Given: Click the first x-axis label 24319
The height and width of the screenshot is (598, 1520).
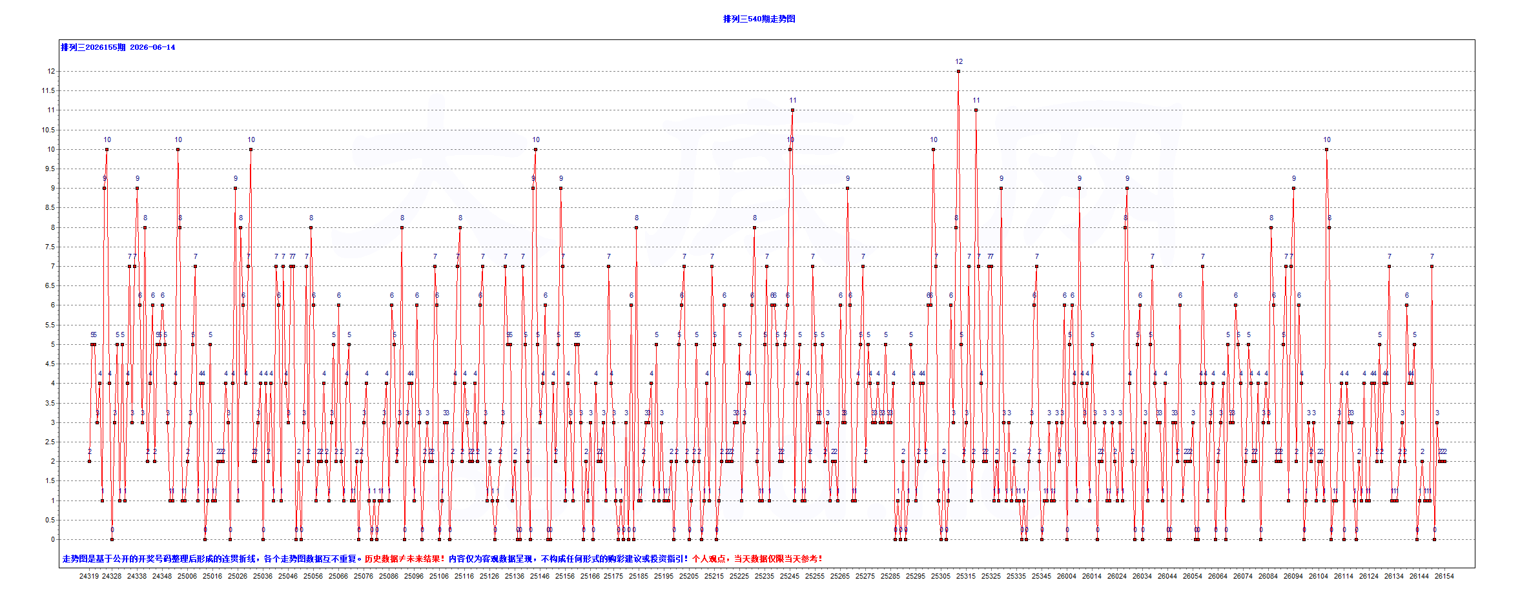Looking at the screenshot, I should pyautogui.click(x=89, y=576).
